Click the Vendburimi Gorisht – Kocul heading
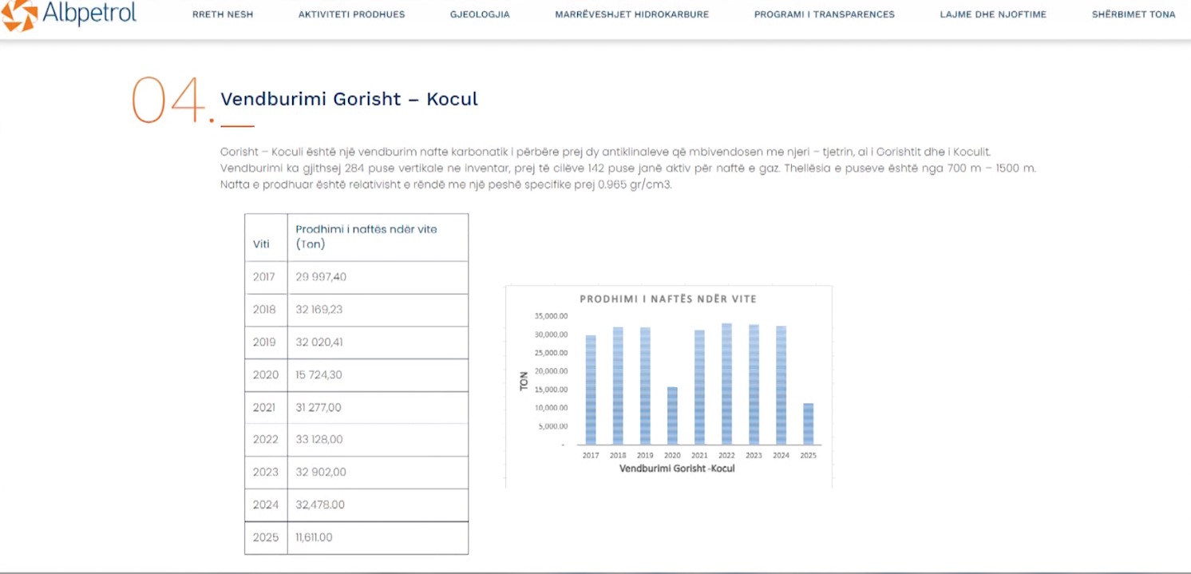1191x574 pixels. [349, 99]
